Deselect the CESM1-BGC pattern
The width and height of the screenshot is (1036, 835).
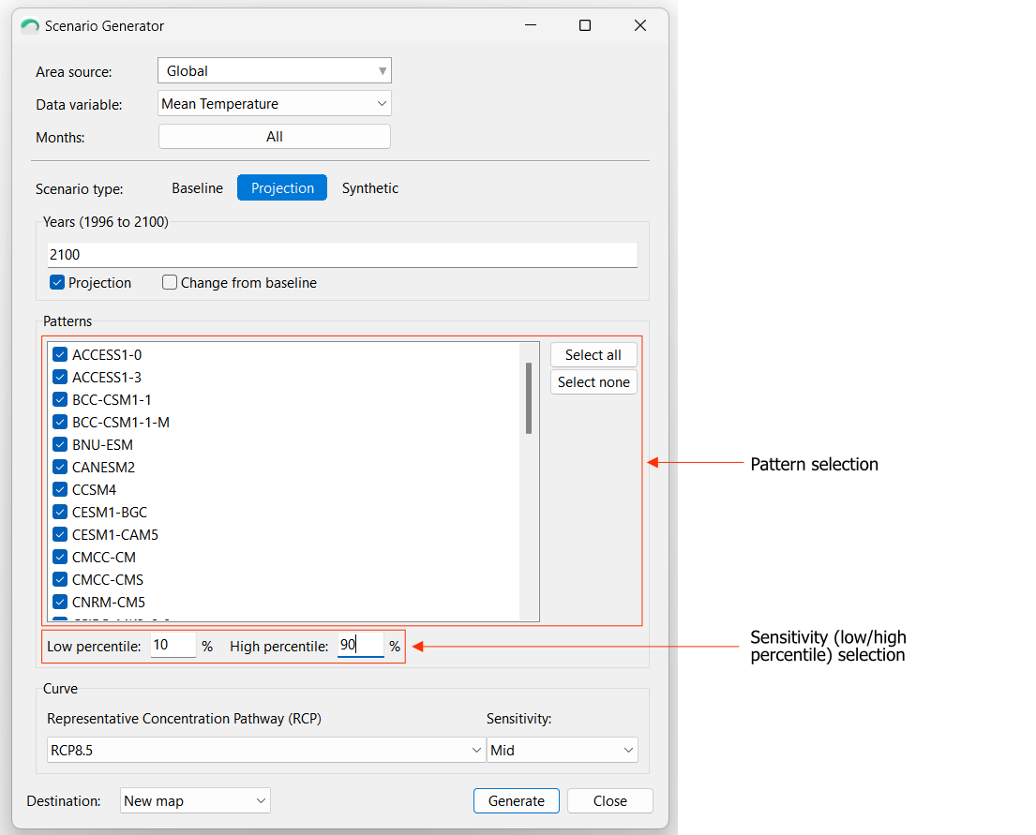point(60,512)
